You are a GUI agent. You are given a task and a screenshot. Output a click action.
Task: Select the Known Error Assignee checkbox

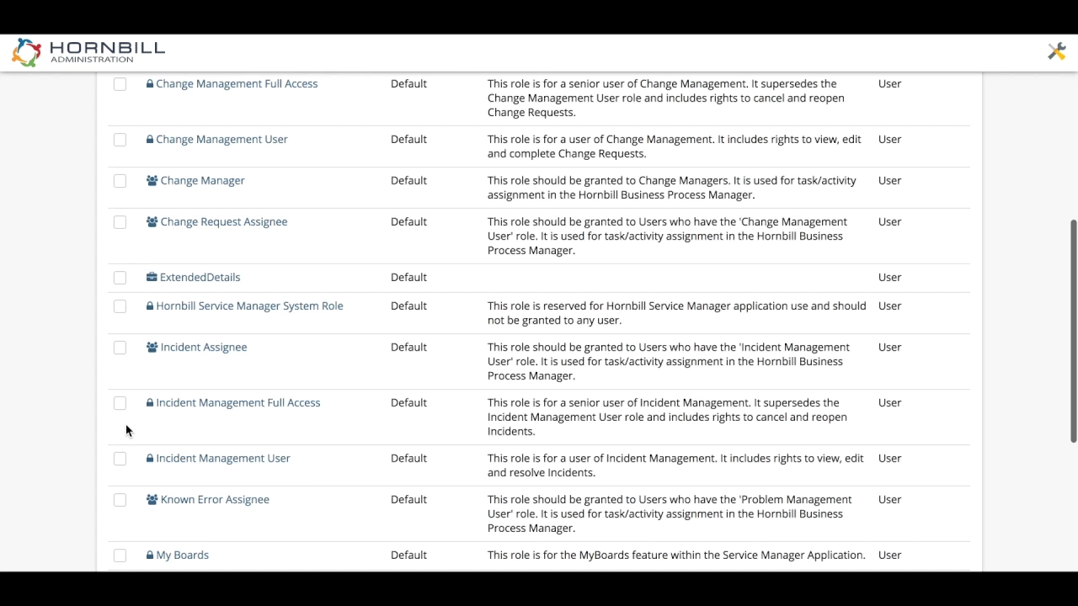click(120, 500)
